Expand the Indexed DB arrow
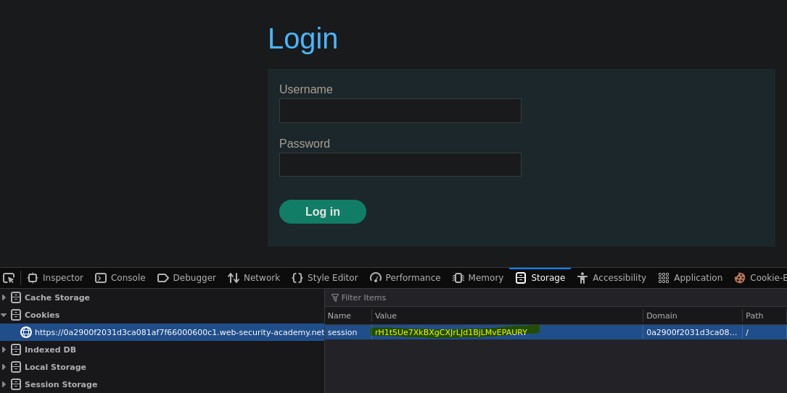The width and height of the screenshot is (787, 393). (4, 350)
